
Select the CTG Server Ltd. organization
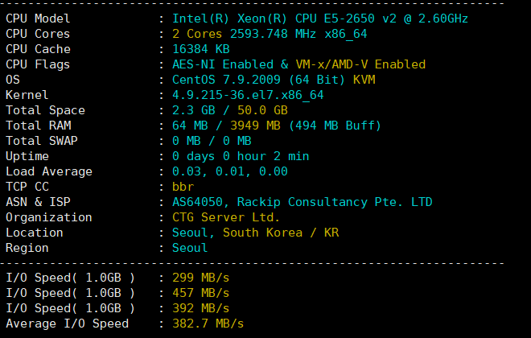tap(226, 217)
